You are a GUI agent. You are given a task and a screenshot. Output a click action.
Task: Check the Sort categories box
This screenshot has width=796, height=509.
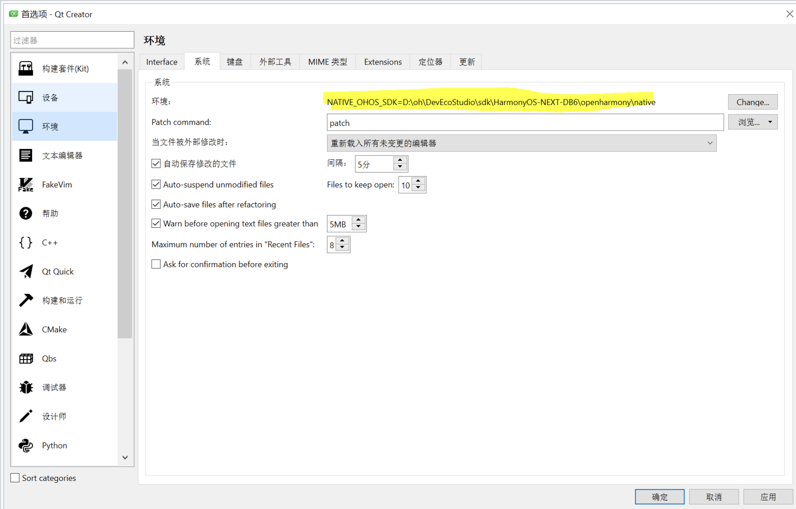click(15, 478)
